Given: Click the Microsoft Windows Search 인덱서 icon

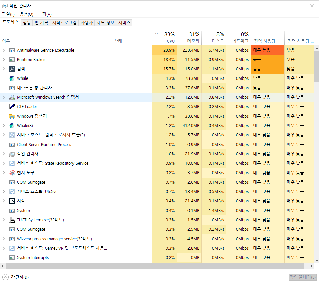Looking at the screenshot, I should 12,97.
